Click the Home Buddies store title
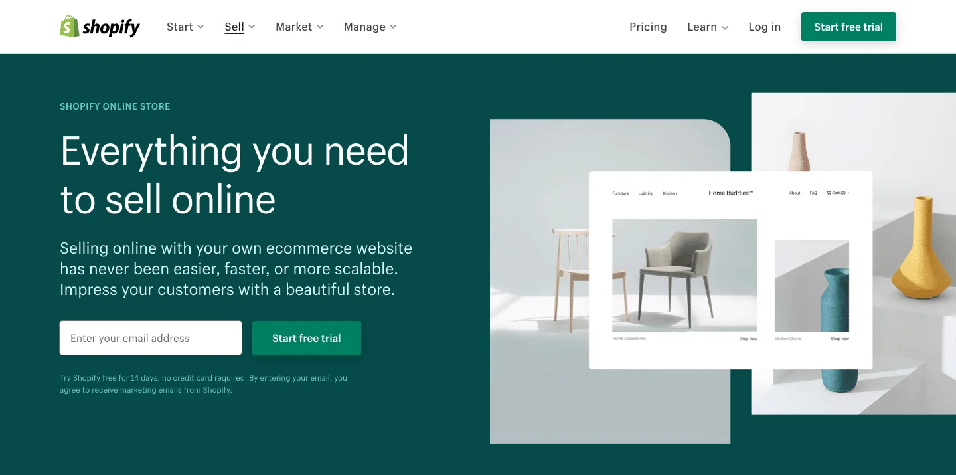This screenshot has width=956, height=475. pos(730,193)
